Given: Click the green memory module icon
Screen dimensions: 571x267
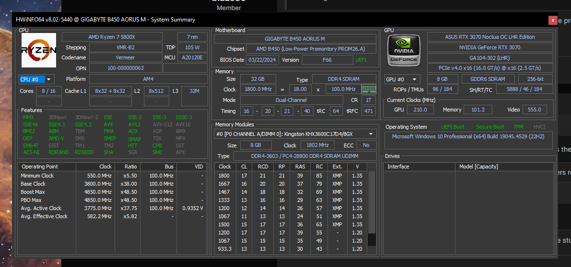Looking at the screenshot, I should 369,89.
